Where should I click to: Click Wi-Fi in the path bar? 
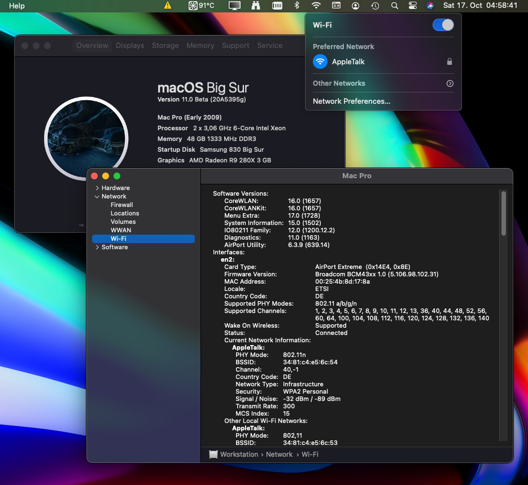[x=310, y=455]
